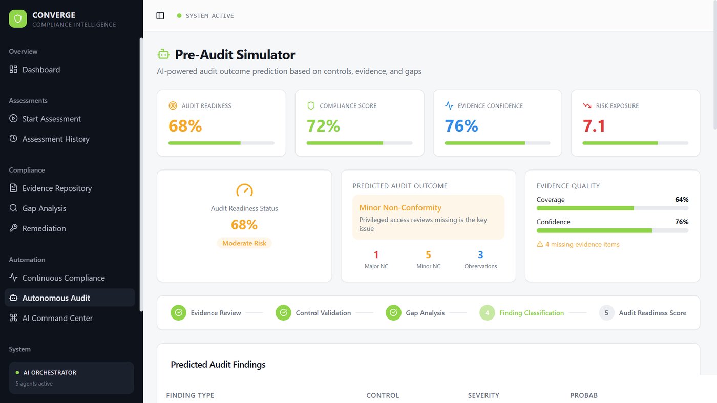This screenshot has height=403, width=717.
Task: Click the Coverage 64% quality bar
Action: click(613, 208)
